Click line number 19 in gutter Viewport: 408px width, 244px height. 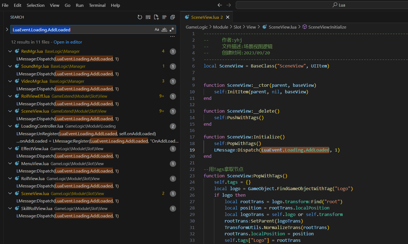tap(192, 150)
